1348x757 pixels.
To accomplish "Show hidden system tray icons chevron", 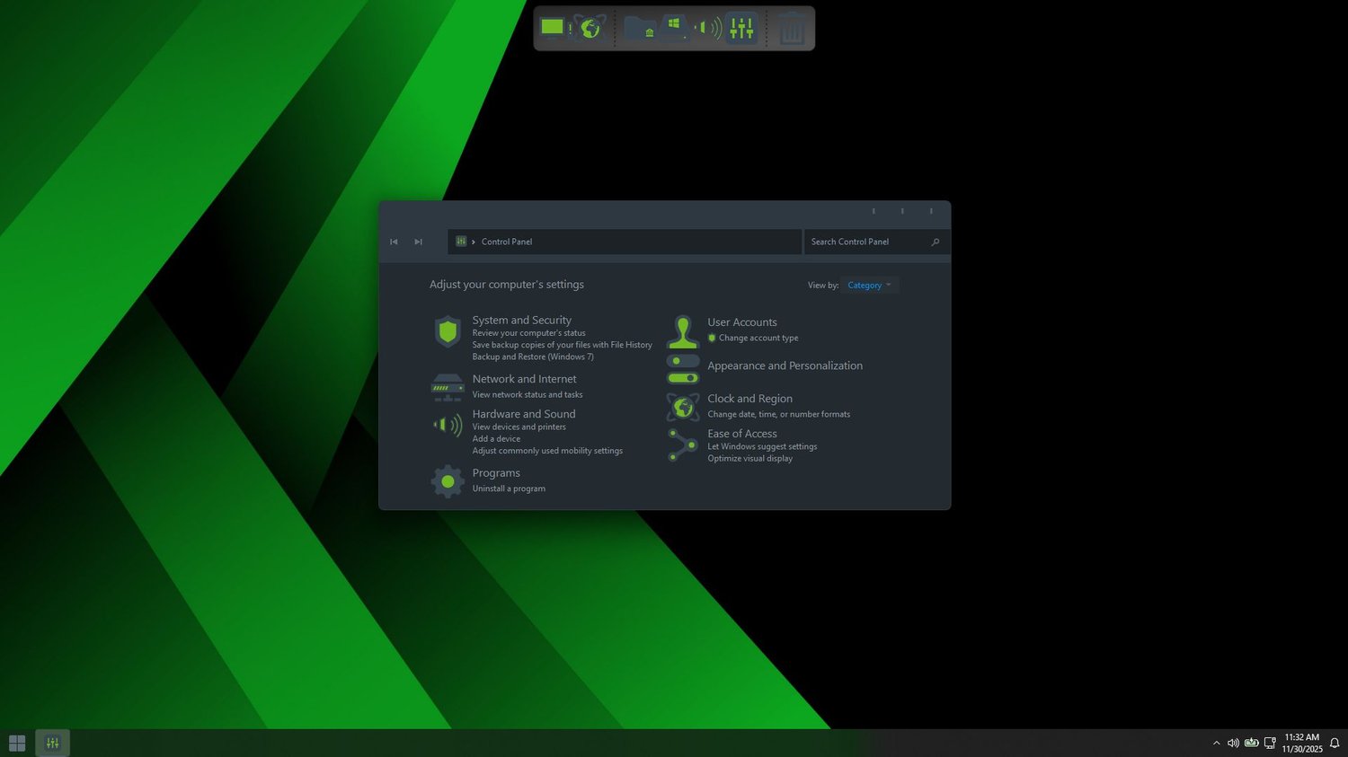I will [x=1217, y=743].
